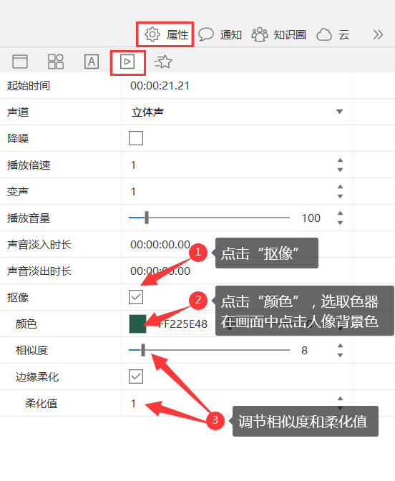Decrease 播放音量 with down arrow
This screenshot has height=481, width=395.
(340, 223)
